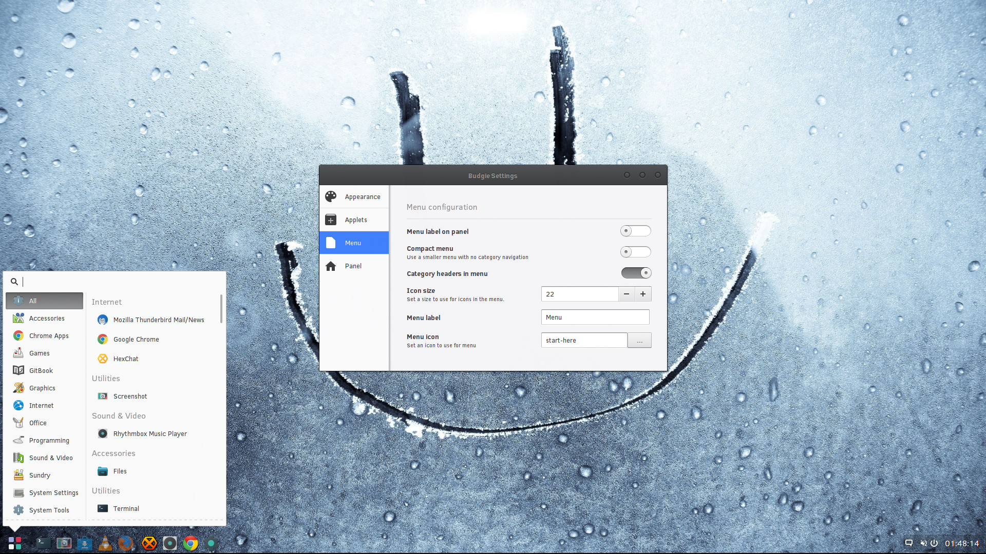Select the Programming category
This screenshot has height=554, width=986.
pos(44,441)
